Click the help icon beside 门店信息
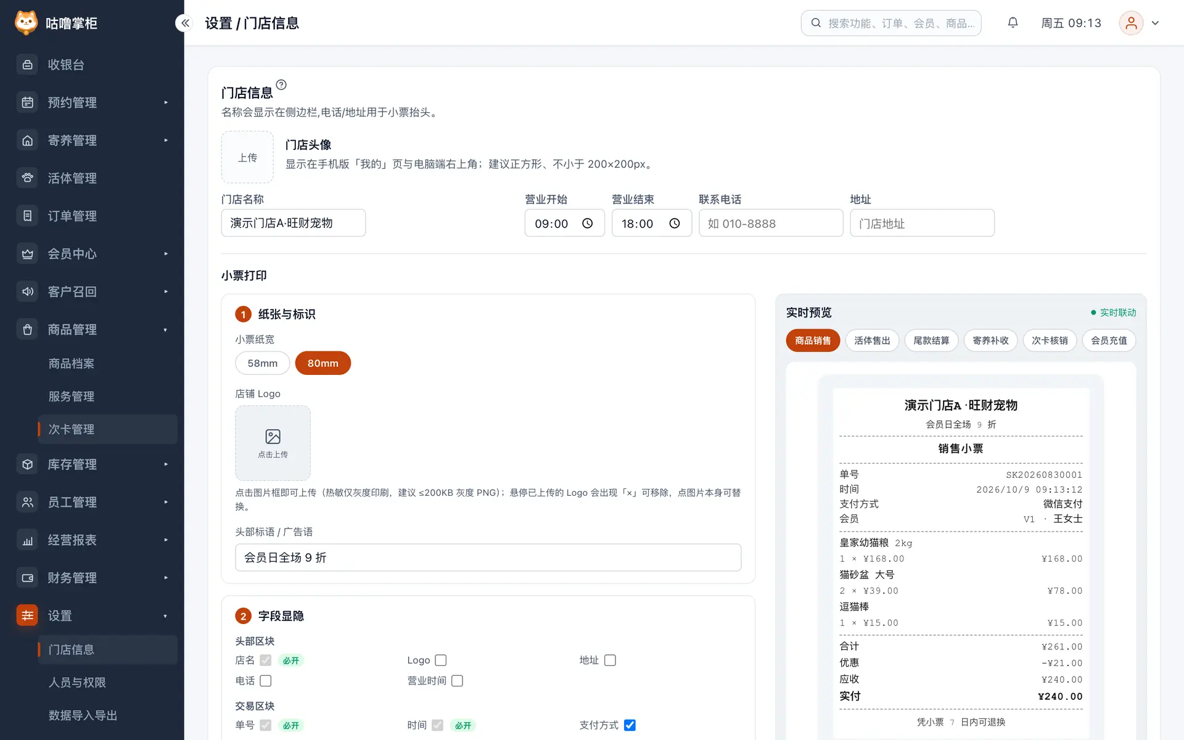The image size is (1184, 740). (281, 84)
